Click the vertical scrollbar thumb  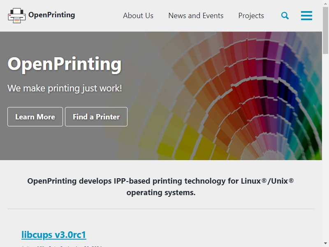pyautogui.click(x=325, y=30)
